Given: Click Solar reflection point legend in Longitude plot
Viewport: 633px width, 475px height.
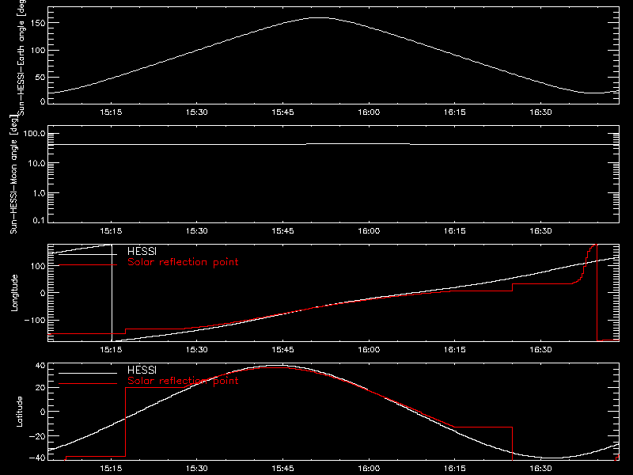Looking at the screenshot, I should click(183, 262).
